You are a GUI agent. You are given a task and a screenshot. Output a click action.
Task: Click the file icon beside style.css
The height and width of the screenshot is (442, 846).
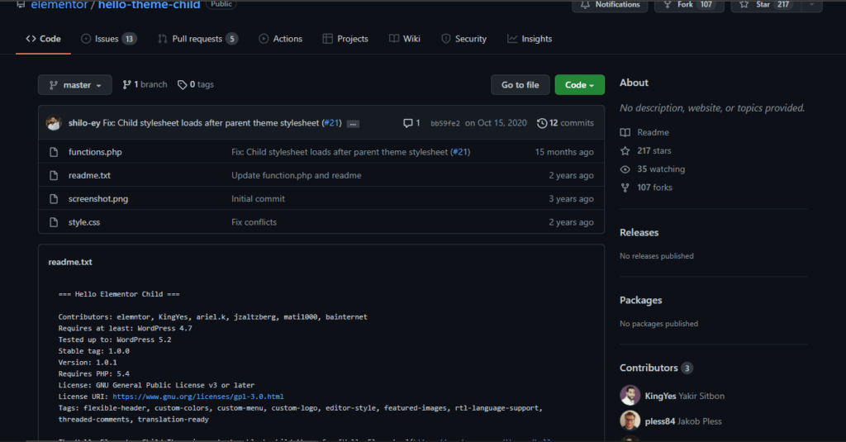pyautogui.click(x=54, y=221)
